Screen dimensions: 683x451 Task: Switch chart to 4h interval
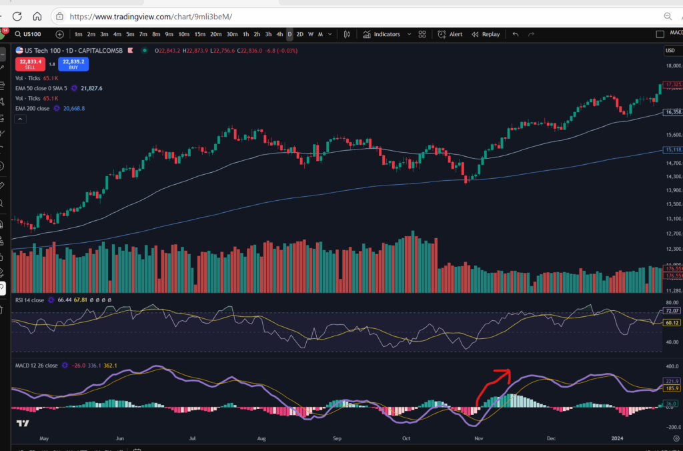coord(279,34)
